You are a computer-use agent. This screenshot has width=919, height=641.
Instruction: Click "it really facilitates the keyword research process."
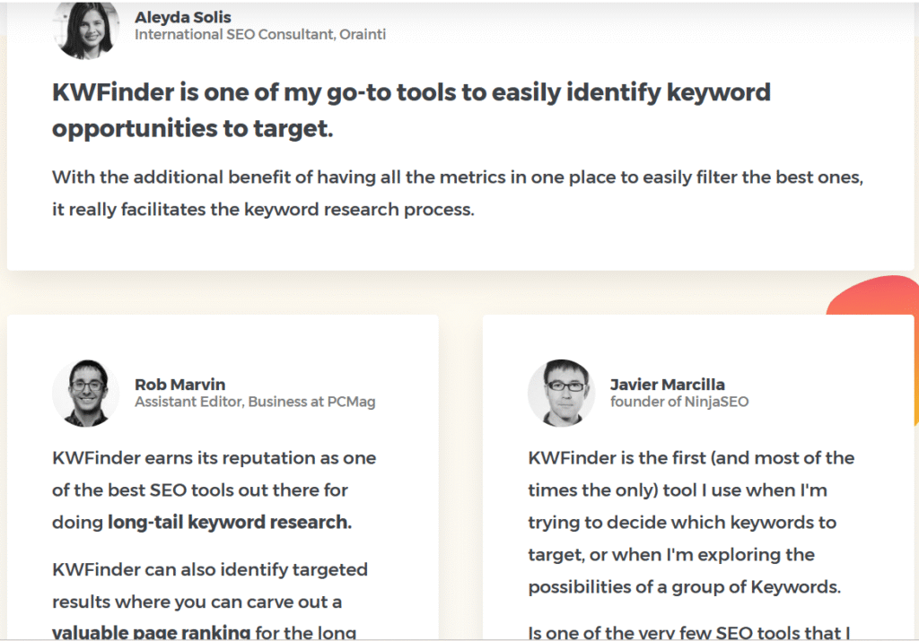click(x=263, y=209)
